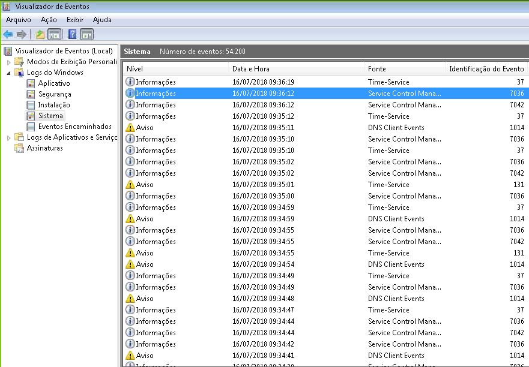Open the Arquivo menu
This screenshot has width=529, height=367.
tap(18, 20)
